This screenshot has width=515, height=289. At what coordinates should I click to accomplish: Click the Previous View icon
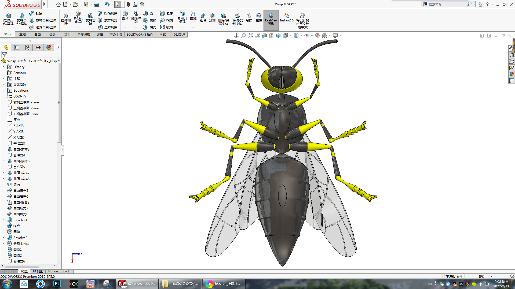click(257, 36)
